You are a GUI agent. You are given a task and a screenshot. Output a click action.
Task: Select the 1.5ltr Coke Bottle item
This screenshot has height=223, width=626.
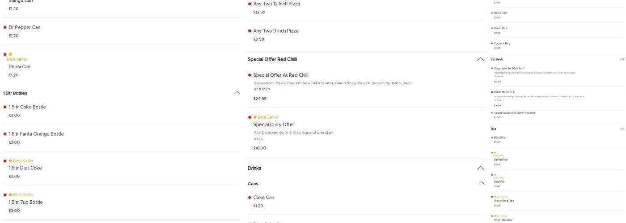pyautogui.click(x=27, y=107)
